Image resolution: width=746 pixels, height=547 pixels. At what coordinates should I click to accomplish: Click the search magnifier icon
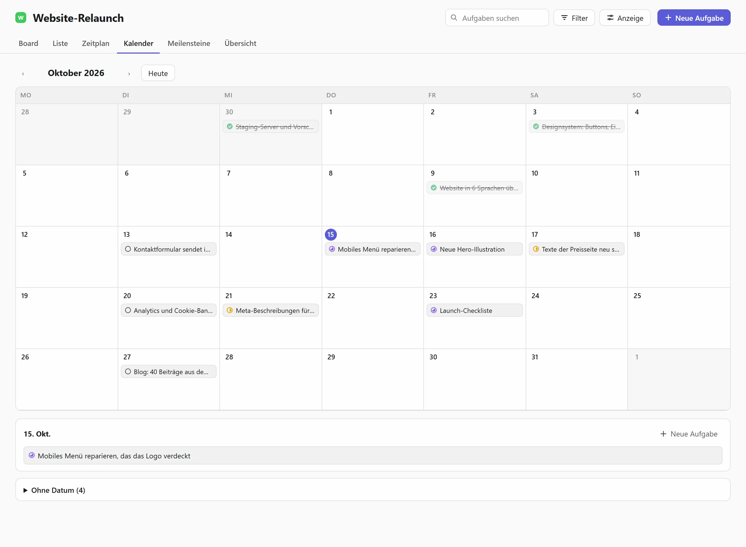coord(454,18)
